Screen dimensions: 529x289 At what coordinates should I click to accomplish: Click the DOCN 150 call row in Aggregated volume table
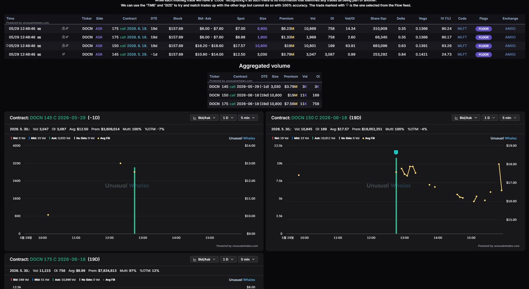(265, 95)
